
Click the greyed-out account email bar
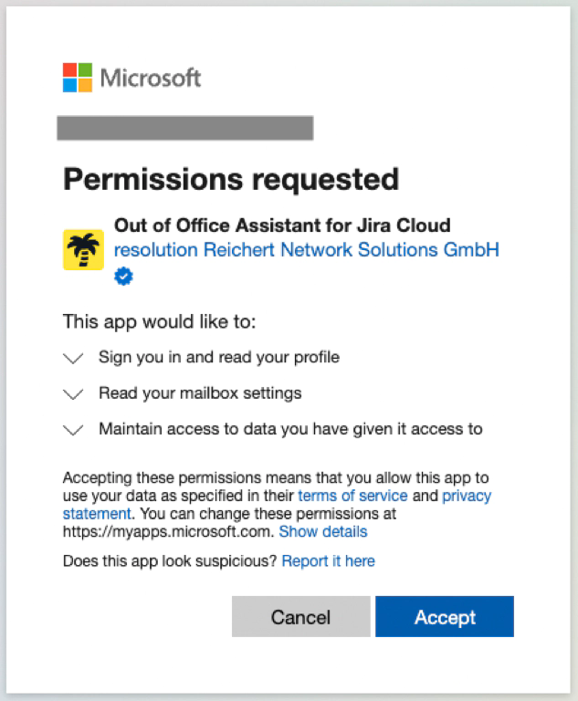pos(184,129)
